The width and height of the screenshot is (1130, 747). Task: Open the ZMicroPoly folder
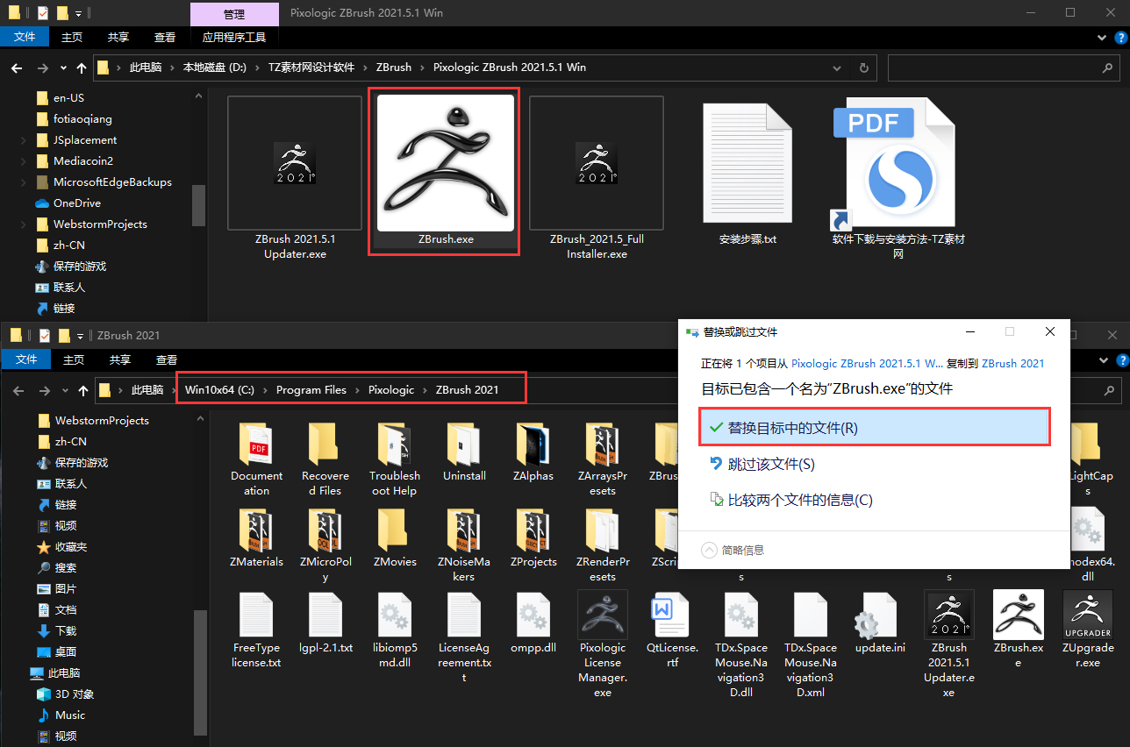tap(325, 544)
